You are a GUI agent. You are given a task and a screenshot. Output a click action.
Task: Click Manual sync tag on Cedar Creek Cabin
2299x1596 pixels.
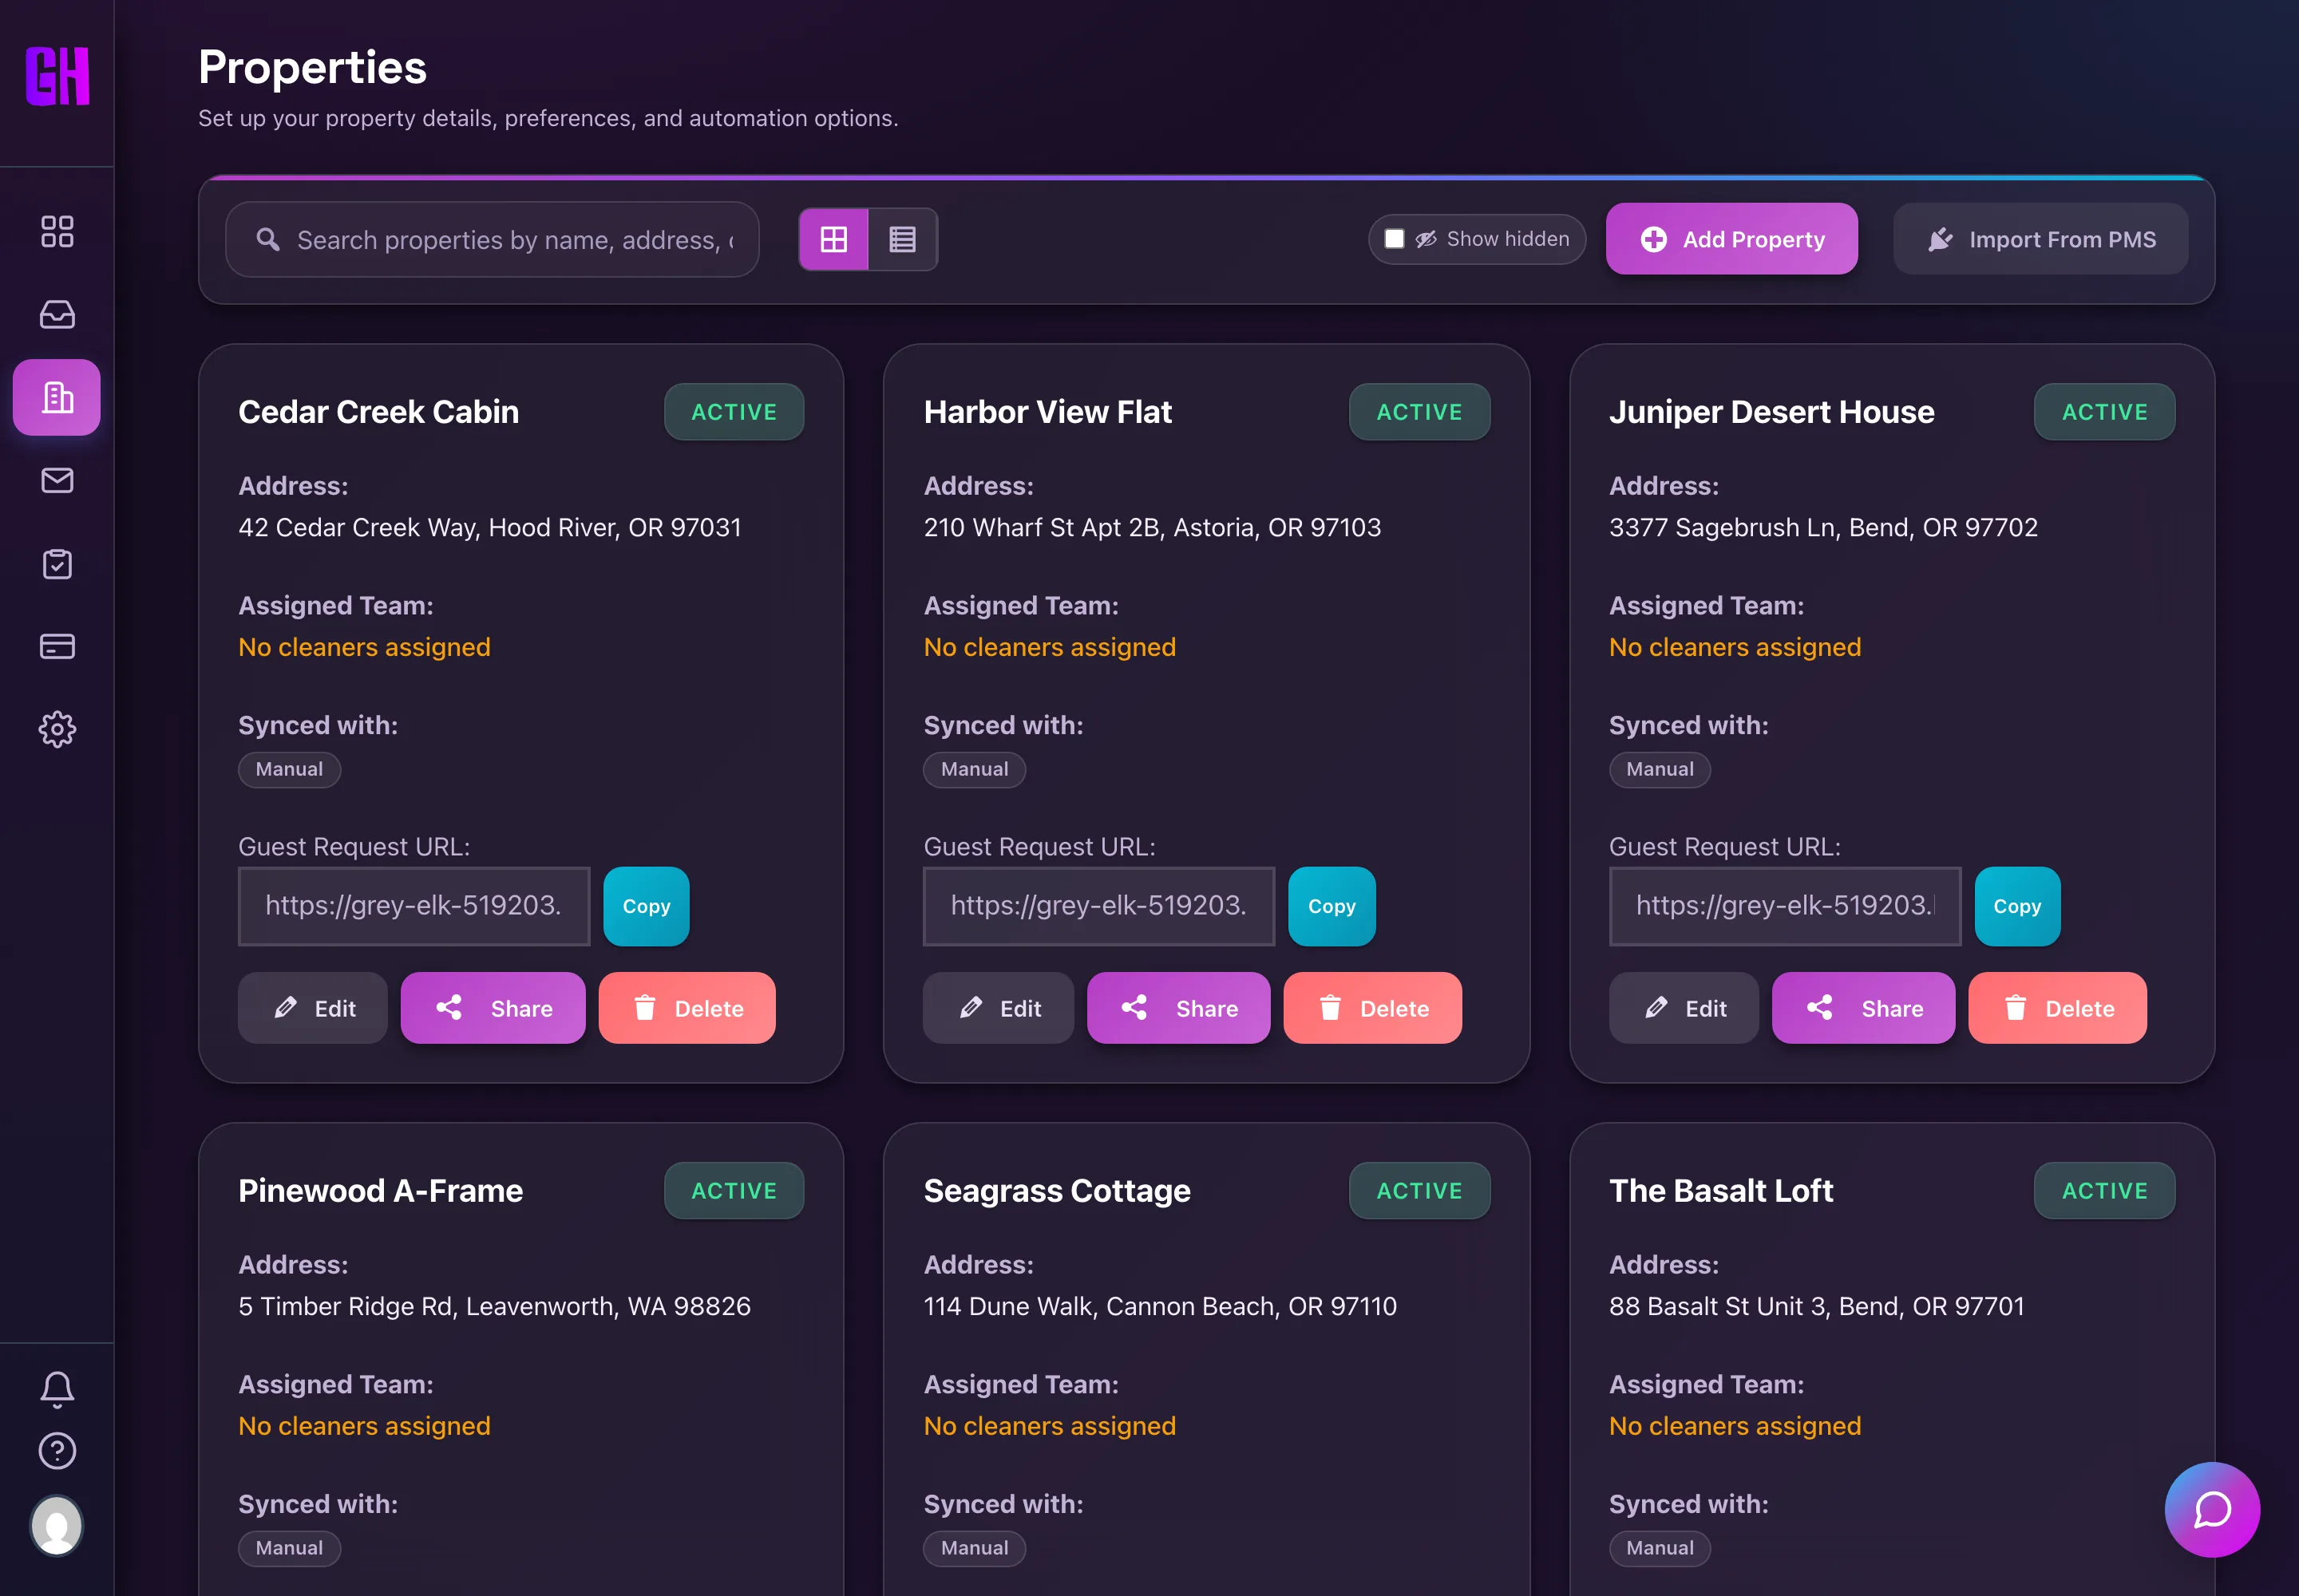[x=289, y=769]
